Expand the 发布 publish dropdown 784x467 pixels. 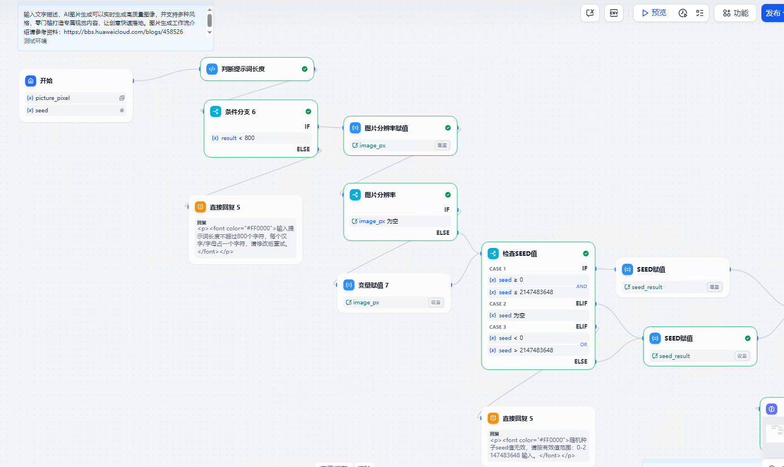click(x=773, y=13)
